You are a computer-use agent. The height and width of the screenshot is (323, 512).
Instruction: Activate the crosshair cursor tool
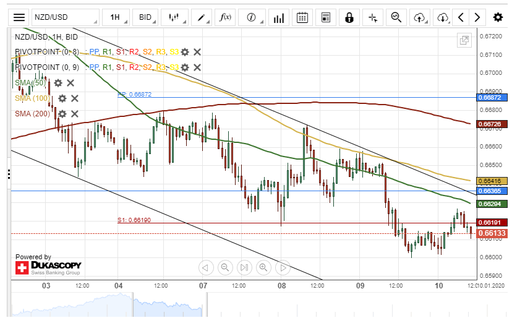point(373,17)
